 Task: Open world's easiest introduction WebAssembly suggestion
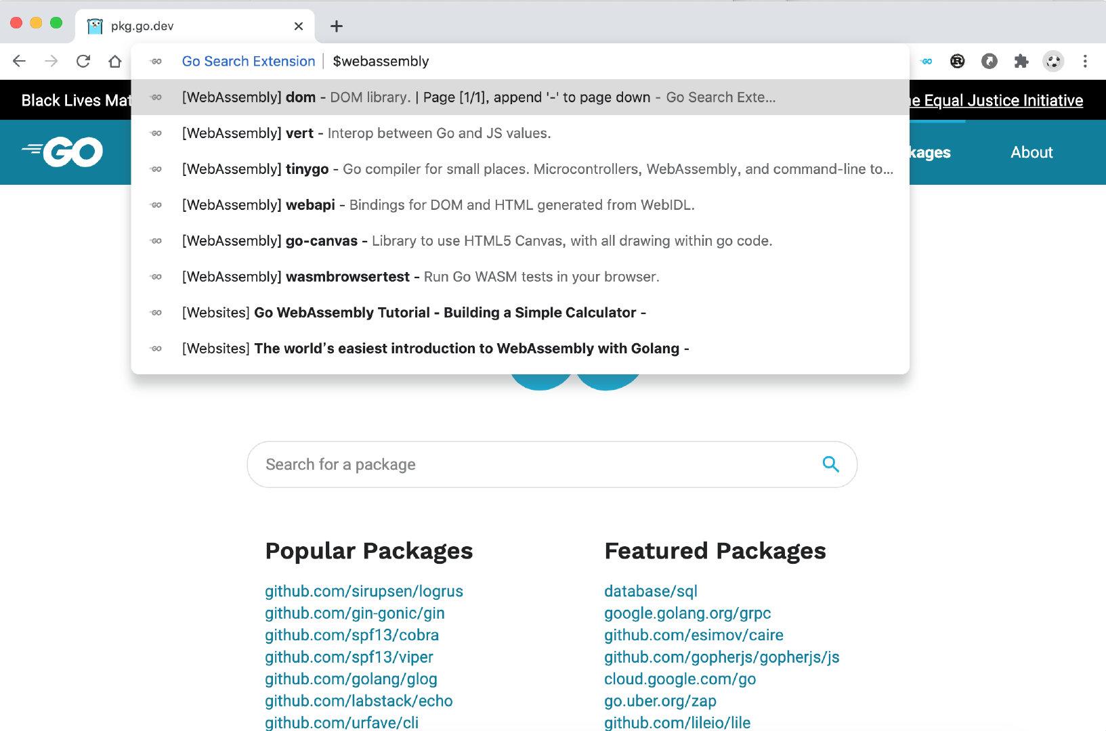(520, 349)
